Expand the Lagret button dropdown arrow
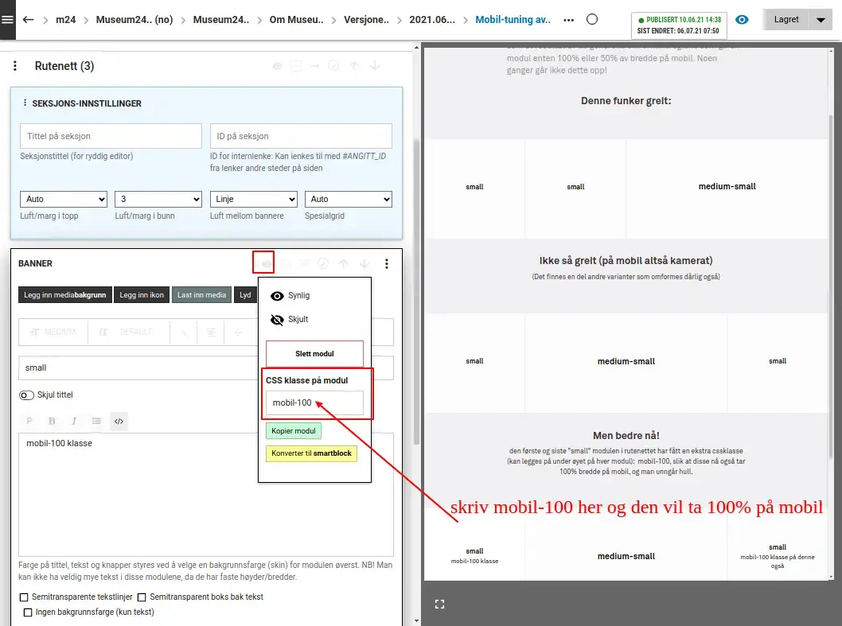Viewport: 842px width, 626px height. pos(821,20)
